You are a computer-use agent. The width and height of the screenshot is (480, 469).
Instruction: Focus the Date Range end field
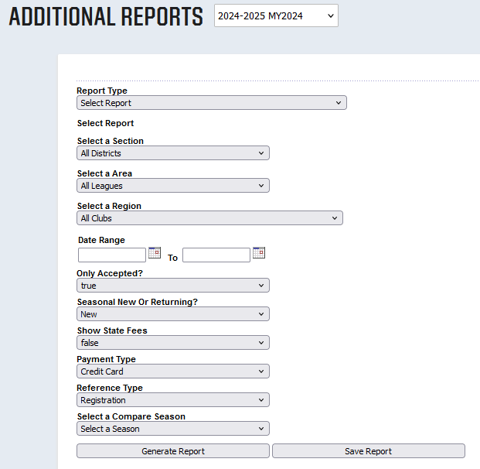(216, 255)
